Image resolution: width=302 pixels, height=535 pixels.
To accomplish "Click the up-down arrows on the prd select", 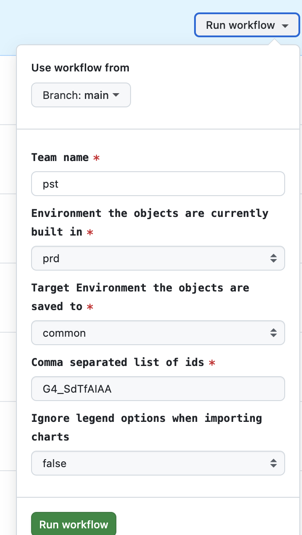I will coord(274,258).
